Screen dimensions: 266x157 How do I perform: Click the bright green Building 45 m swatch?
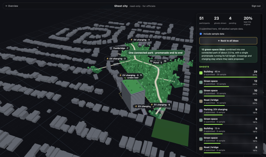click(x=201, y=73)
